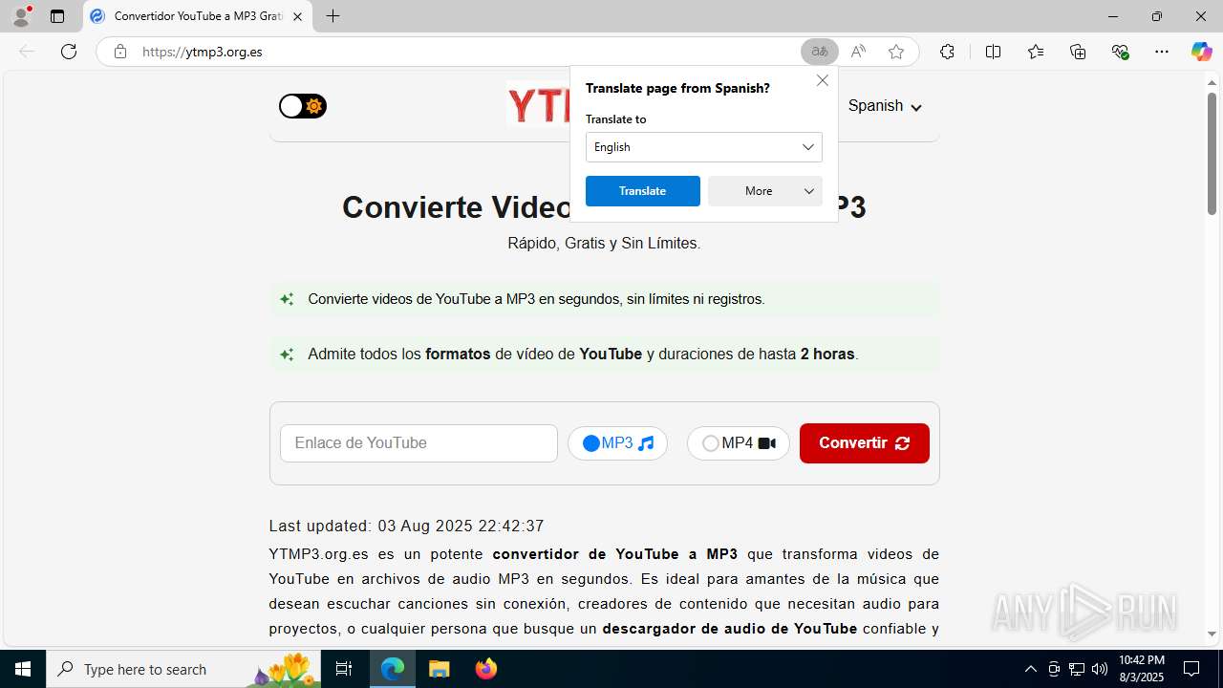Open the tab actions menu icon
The image size is (1223, 688).
[x=57, y=16]
